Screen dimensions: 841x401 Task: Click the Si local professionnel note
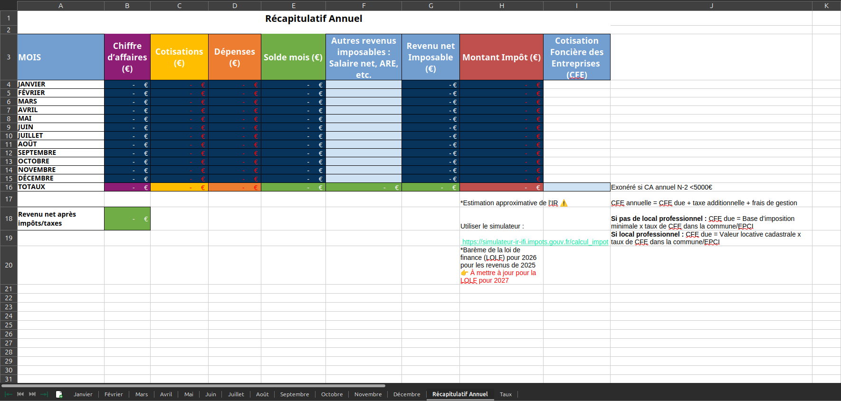click(x=706, y=238)
